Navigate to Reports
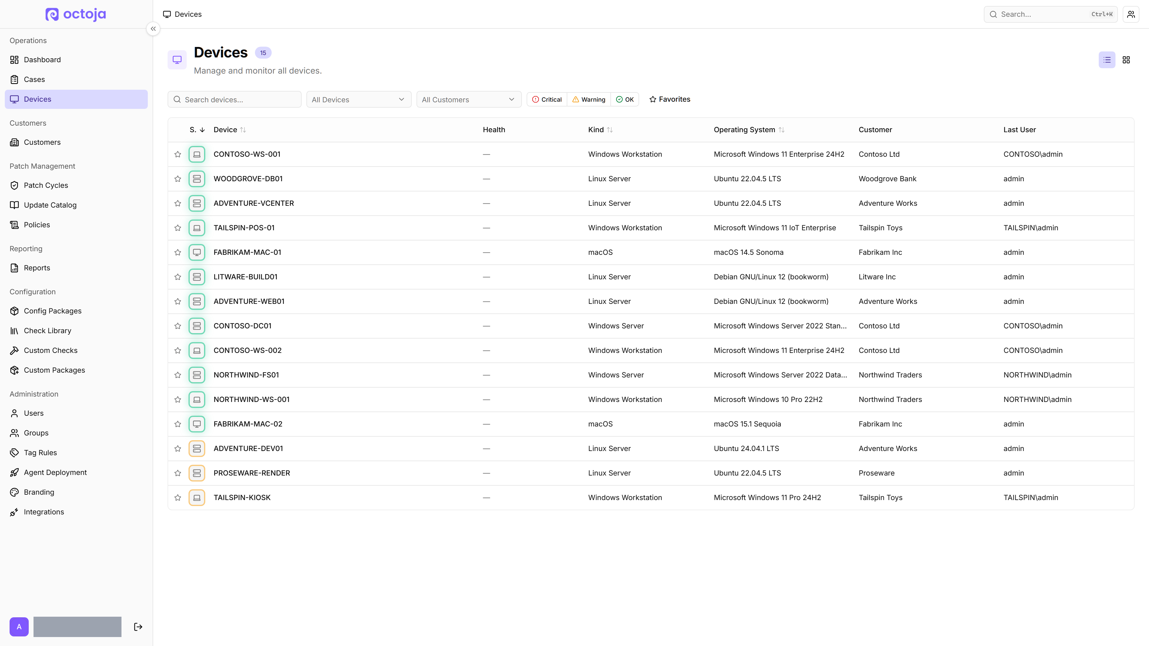 76,268
